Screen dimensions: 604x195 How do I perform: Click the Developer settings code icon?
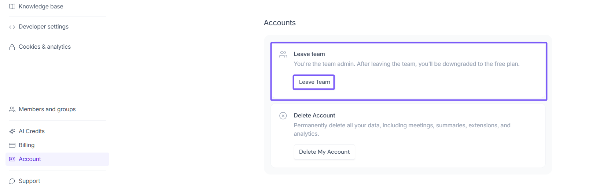pyautogui.click(x=12, y=27)
